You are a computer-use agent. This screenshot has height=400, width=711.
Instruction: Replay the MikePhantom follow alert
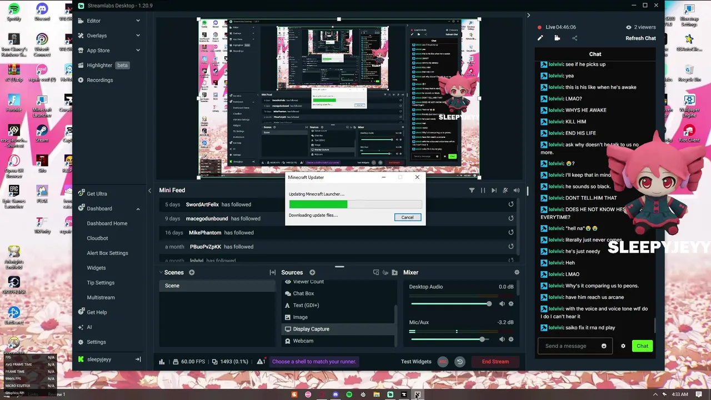click(510, 233)
